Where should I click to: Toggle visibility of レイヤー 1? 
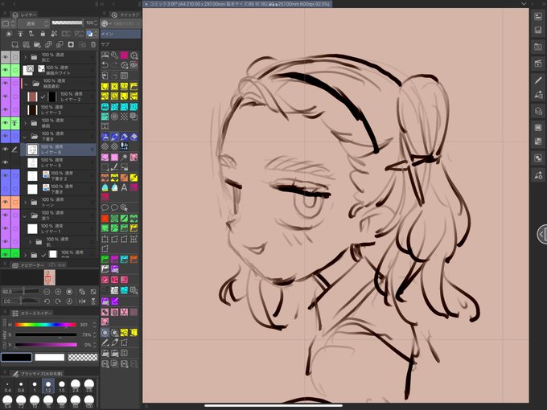[x=6, y=228]
